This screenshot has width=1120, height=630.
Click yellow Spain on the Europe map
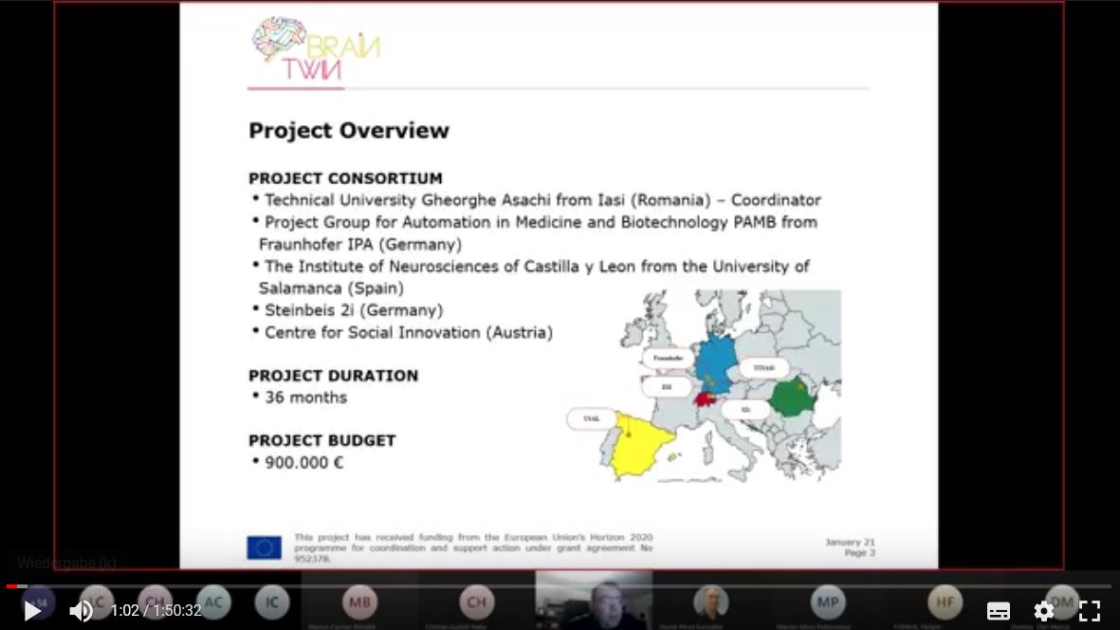pyautogui.click(x=638, y=445)
